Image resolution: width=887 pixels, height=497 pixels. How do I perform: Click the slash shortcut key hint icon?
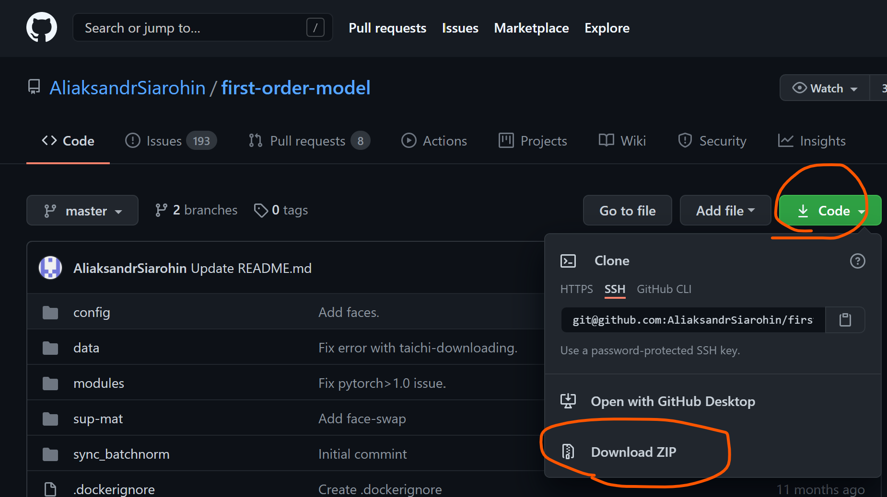315,28
